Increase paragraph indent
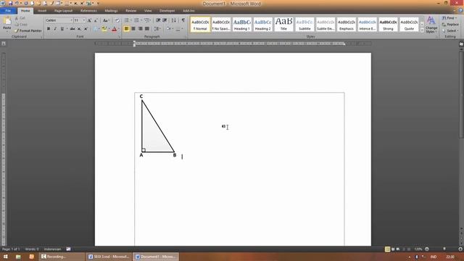 [x=165, y=20]
